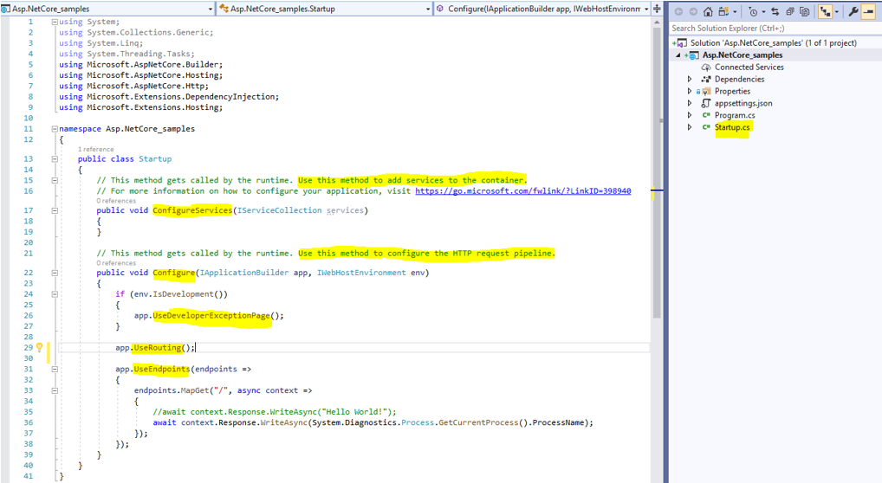The height and width of the screenshot is (483, 882).
Task: Click '0 references' CodeLens above Configure method
Action: [116, 263]
